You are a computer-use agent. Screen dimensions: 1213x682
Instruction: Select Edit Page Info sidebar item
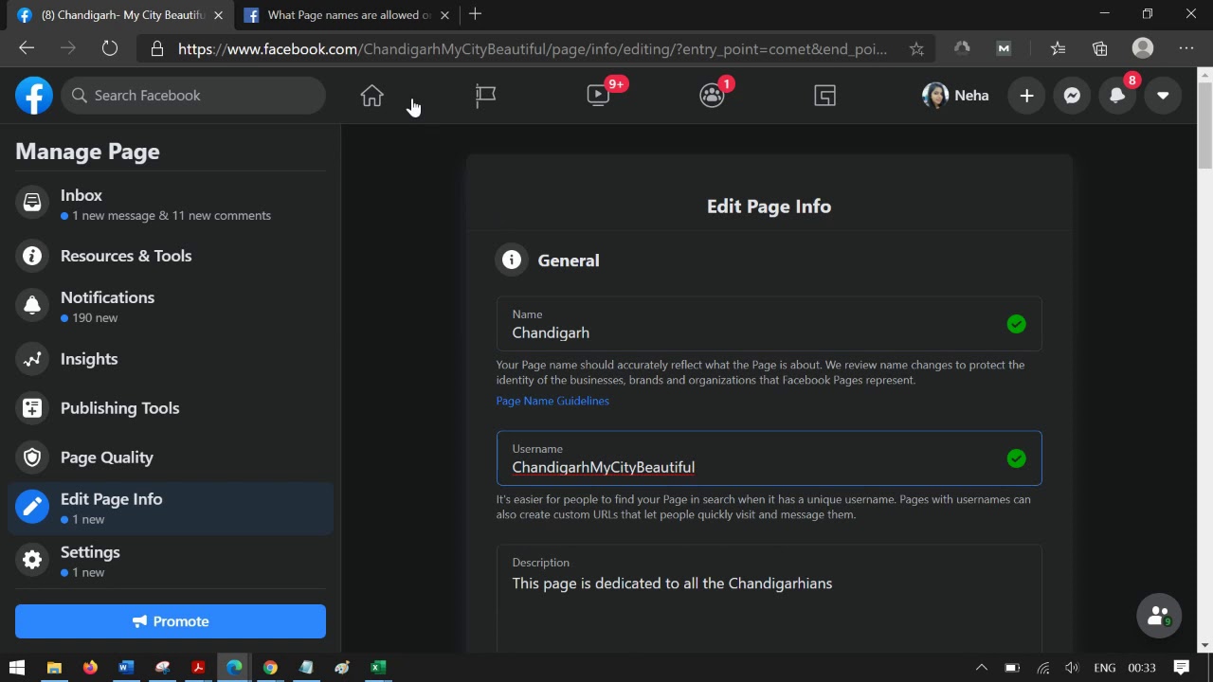171,509
